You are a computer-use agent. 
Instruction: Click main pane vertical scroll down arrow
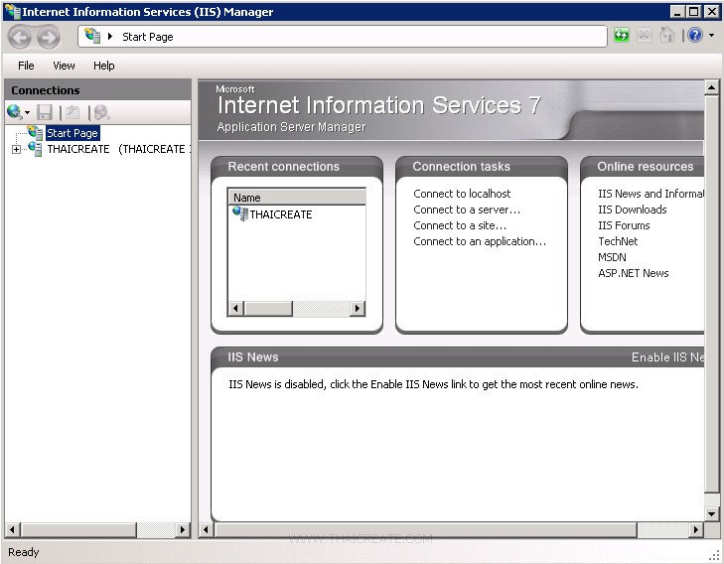[x=711, y=513]
